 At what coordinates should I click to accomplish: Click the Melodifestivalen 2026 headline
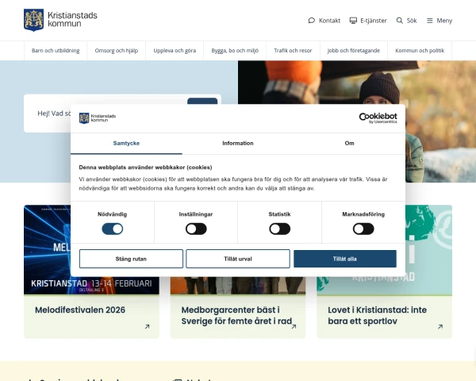click(80, 310)
